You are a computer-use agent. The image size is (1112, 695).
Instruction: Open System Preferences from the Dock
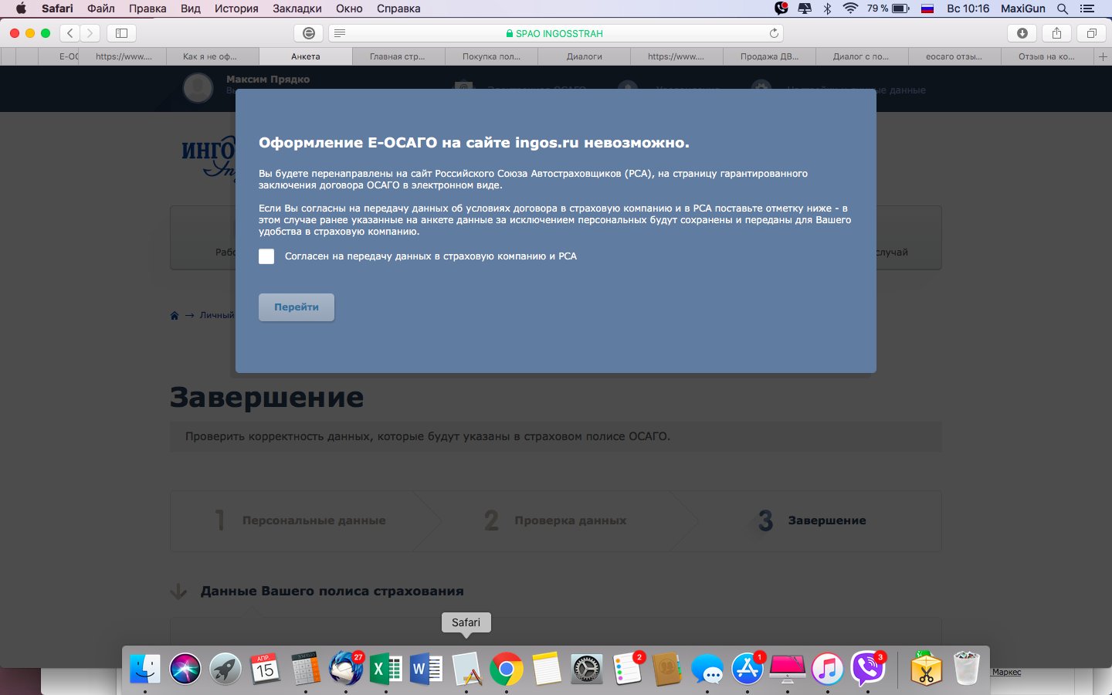tap(586, 669)
